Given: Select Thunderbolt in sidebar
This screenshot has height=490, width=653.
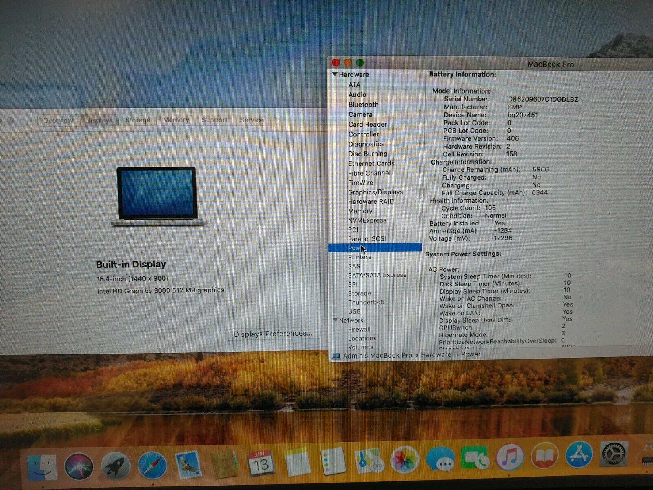Looking at the screenshot, I should tap(366, 302).
